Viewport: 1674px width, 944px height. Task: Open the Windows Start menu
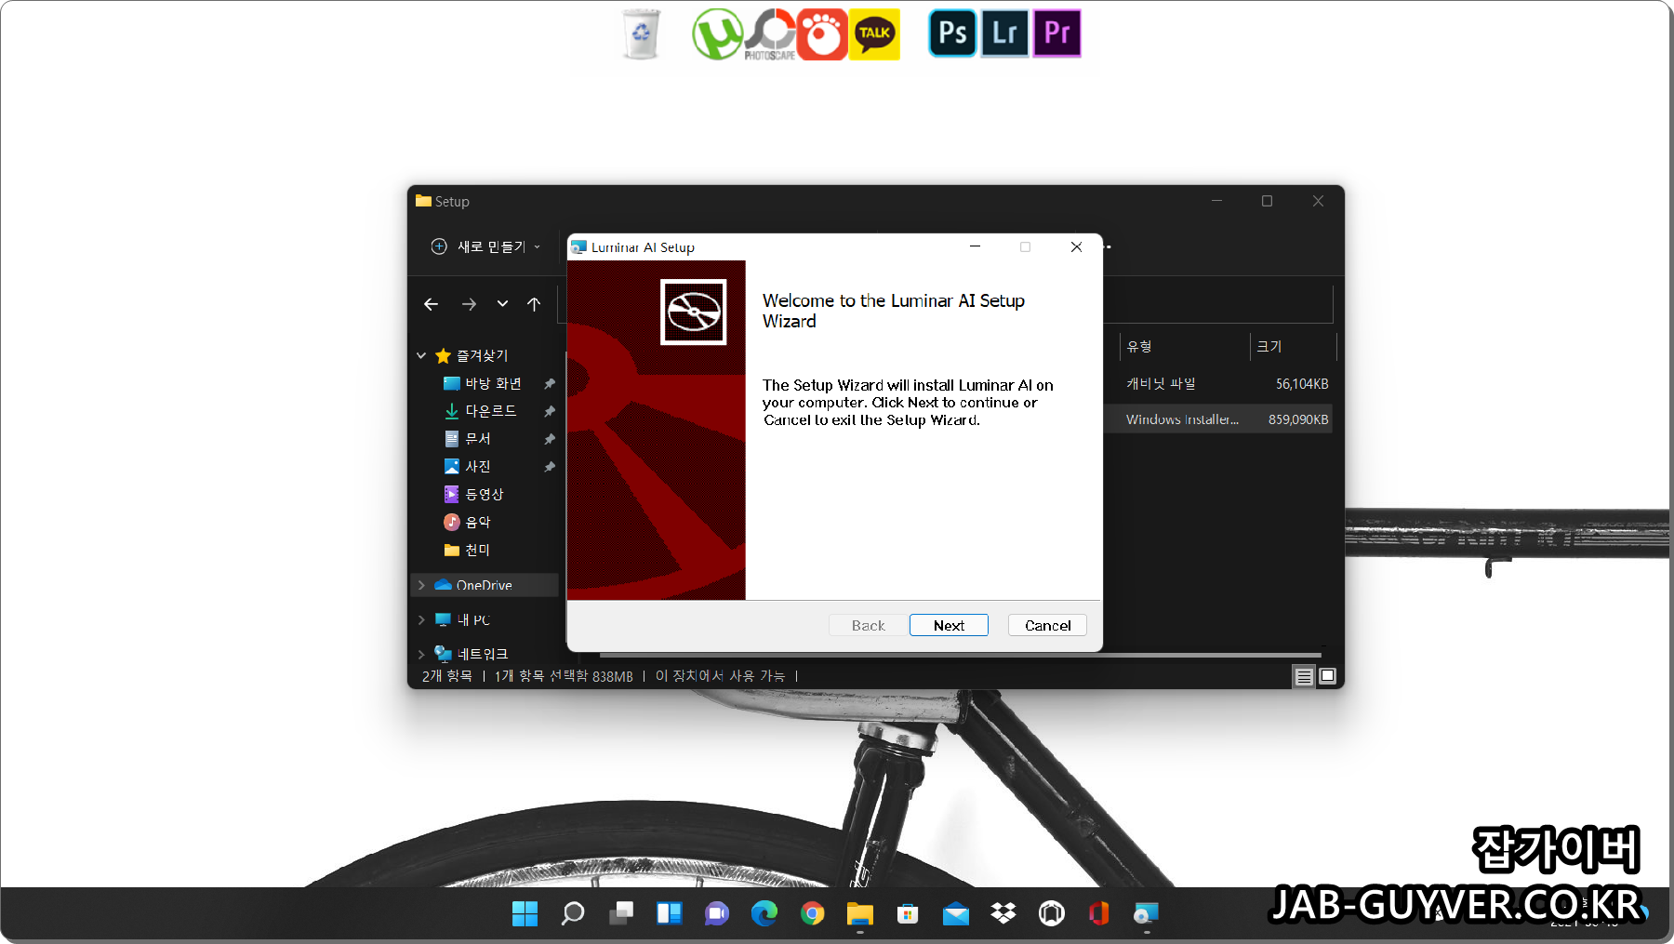[525, 914]
